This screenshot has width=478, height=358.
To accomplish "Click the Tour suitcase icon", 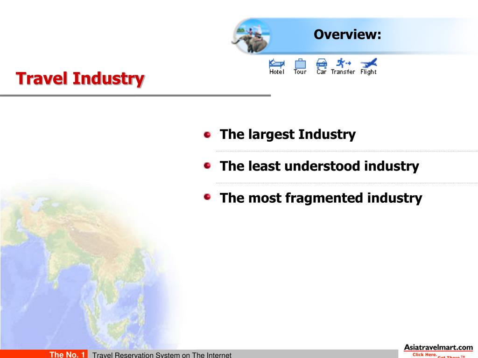I will 300,63.
